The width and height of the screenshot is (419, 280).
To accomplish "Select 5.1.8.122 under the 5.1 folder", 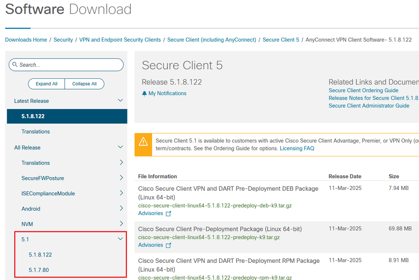I will (40, 254).
